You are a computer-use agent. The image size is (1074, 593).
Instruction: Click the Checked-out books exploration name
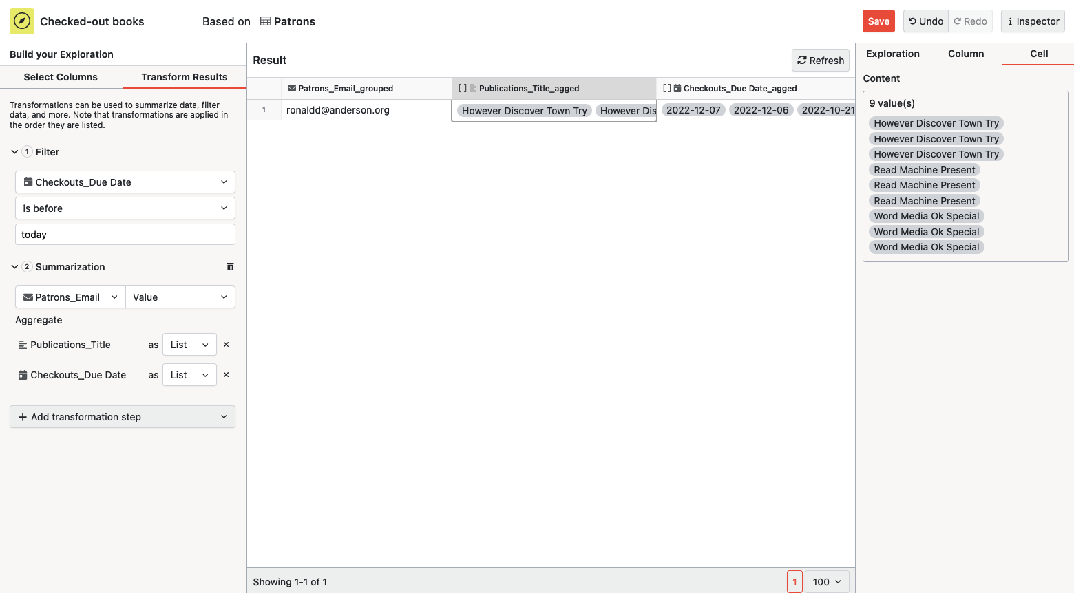click(x=92, y=21)
